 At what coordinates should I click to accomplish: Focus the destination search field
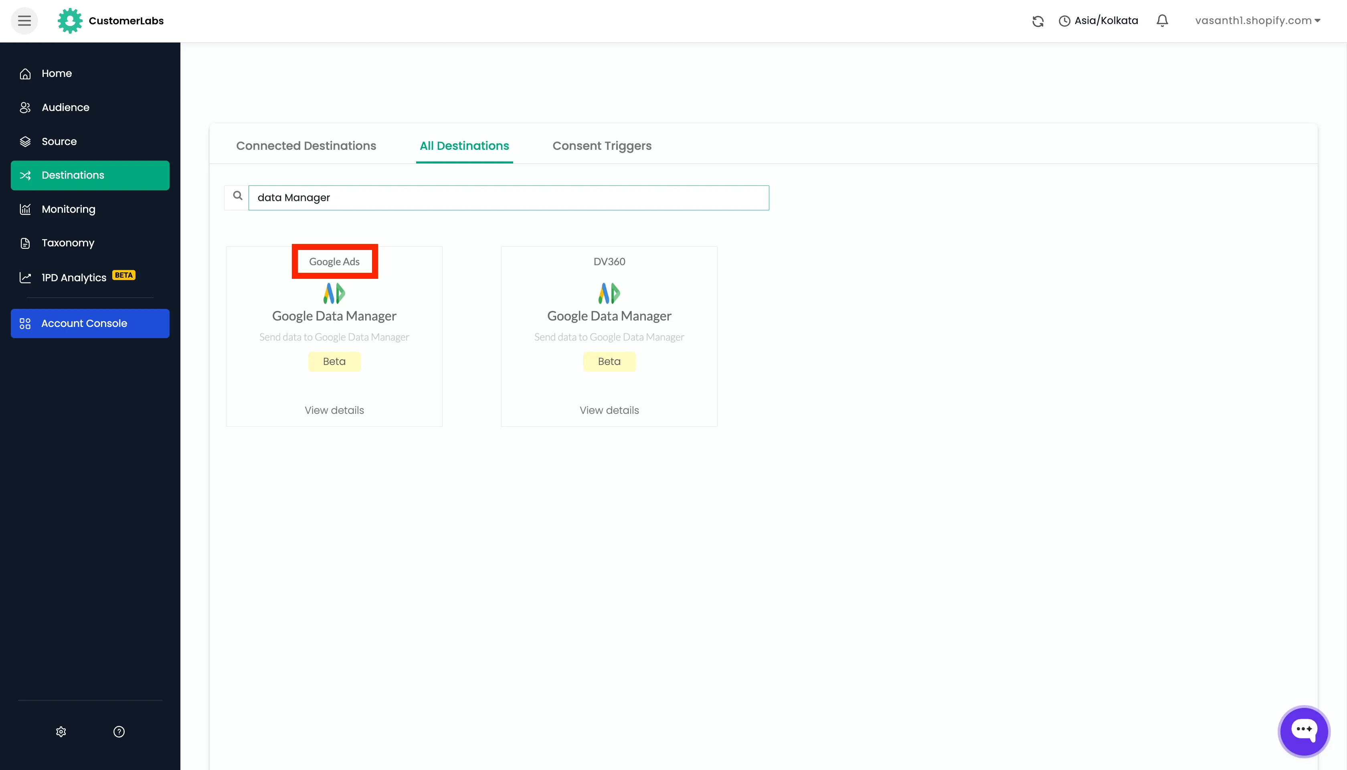coord(508,198)
